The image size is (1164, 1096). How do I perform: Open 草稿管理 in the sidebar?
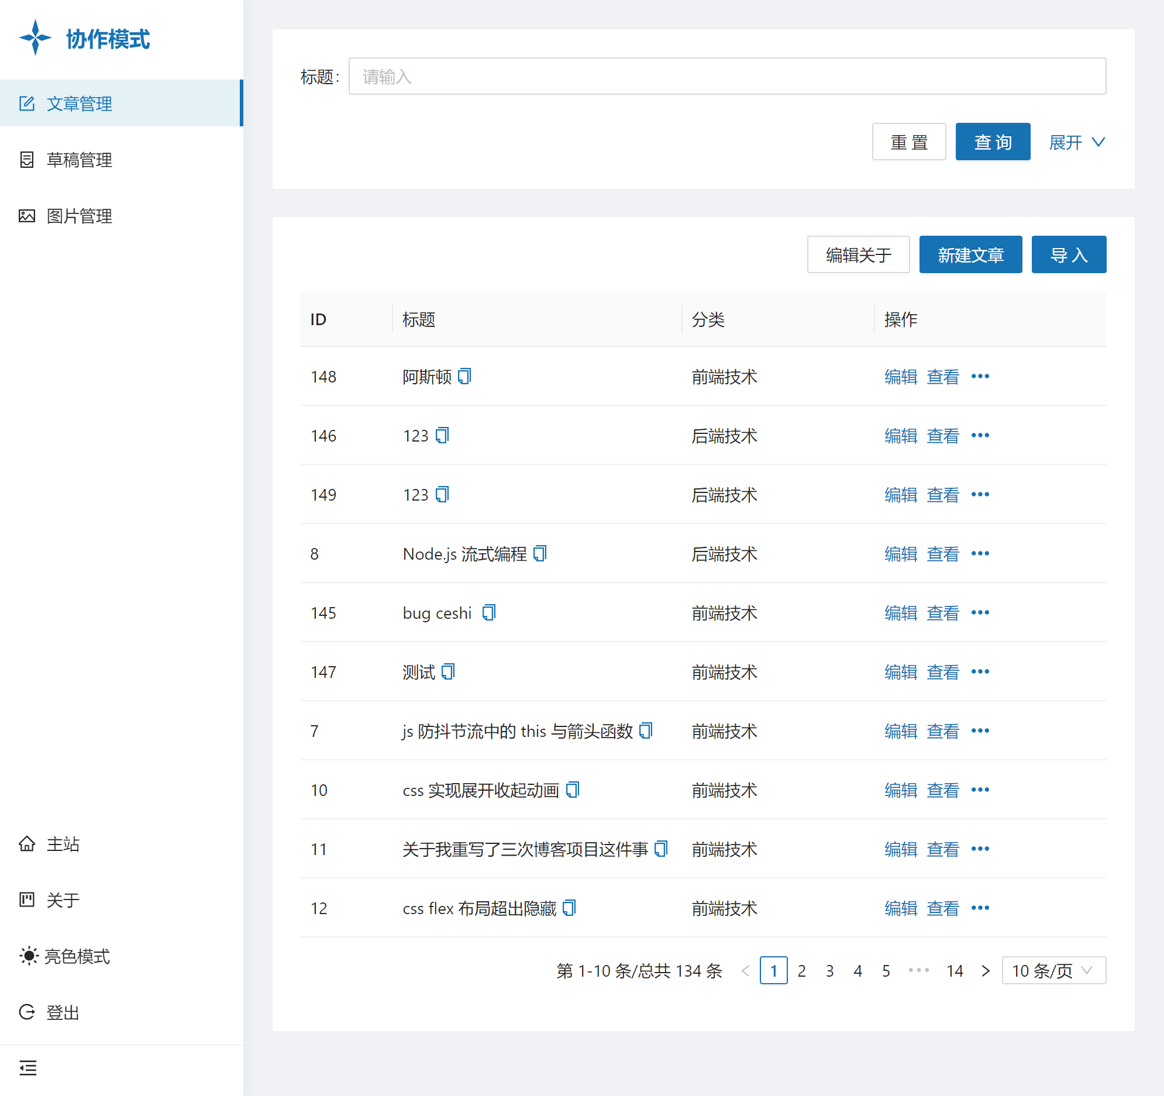pos(122,159)
